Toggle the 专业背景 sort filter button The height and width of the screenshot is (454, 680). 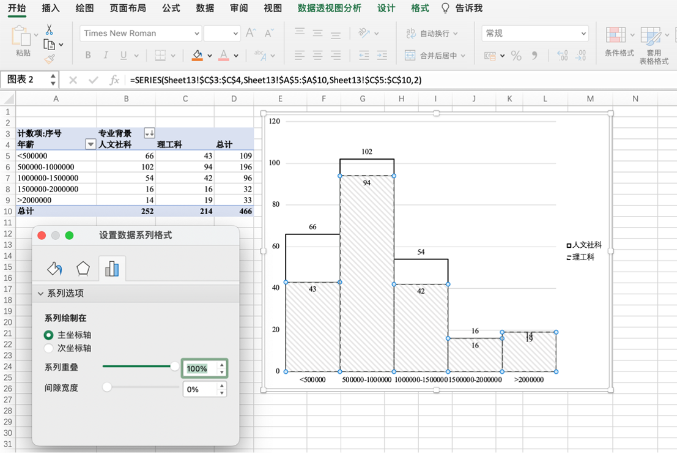(x=149, y=133)
